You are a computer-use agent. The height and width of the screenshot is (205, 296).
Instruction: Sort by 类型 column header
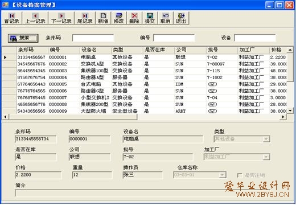coord(127,50)
